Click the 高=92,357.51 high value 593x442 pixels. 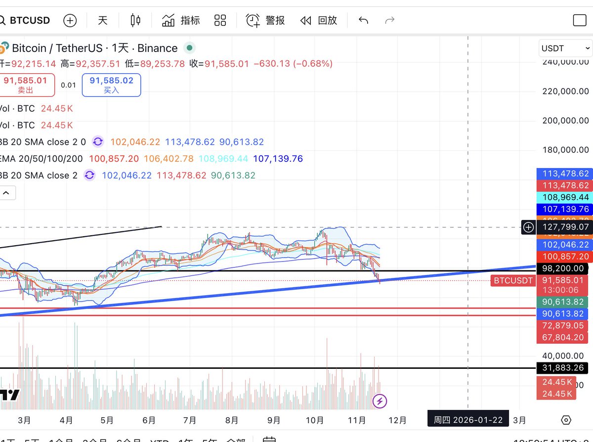click(x=91, y=63)
